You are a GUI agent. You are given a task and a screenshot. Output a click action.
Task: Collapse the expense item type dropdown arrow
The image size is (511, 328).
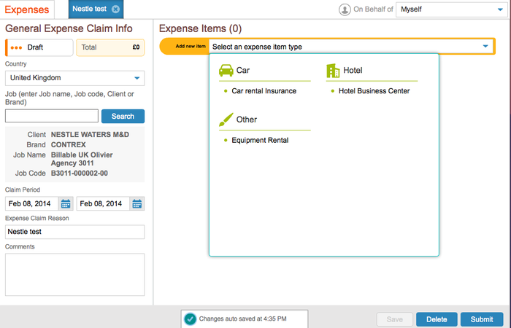pyautogui.click(x=485, y=46)
